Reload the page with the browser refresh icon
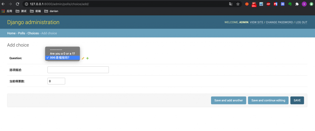 tap(17, 4)
